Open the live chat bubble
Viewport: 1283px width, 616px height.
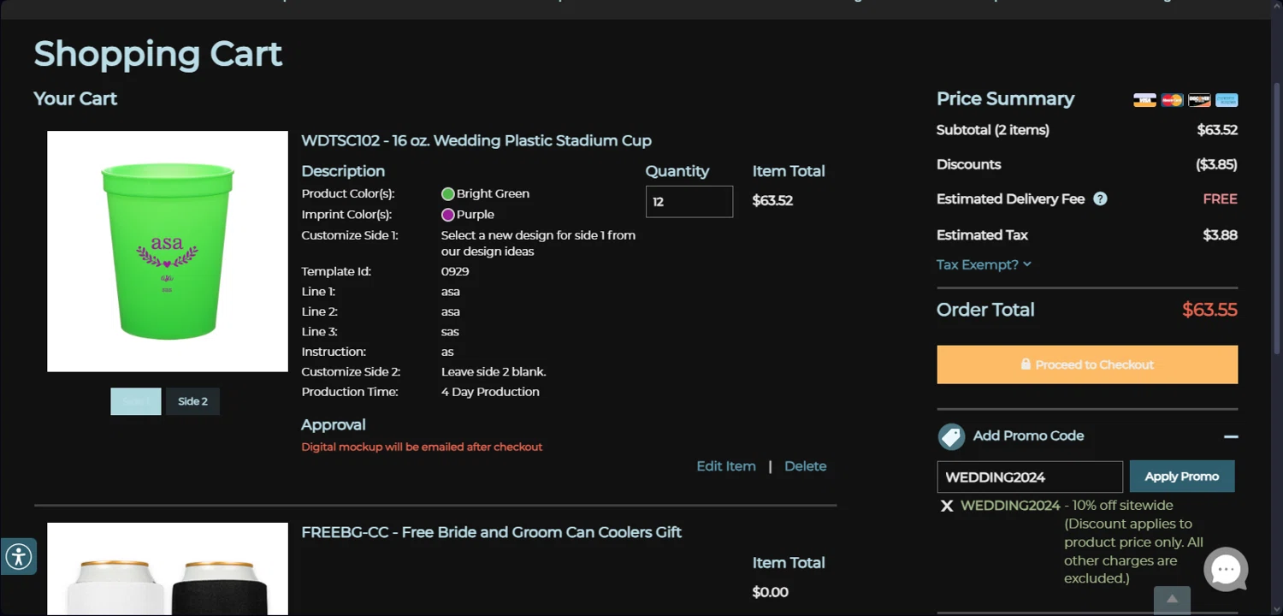[x=1226, y=569]
